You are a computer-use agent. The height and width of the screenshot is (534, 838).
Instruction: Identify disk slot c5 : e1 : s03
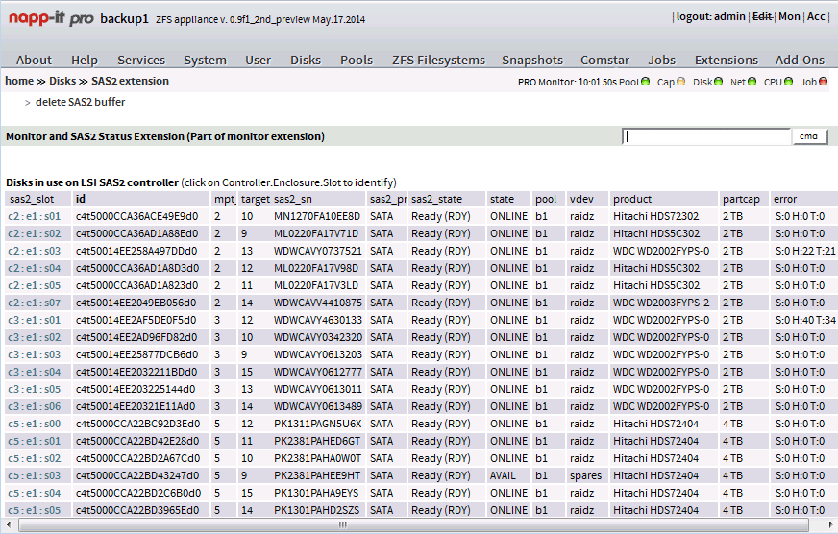click(x=35, y=475)
